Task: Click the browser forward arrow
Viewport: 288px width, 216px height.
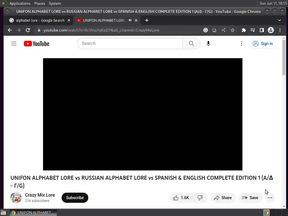Action: (x=19, y=30)
